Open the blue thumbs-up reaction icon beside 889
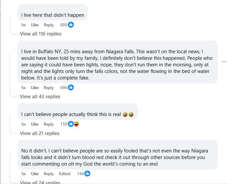This screenshot has height=184, width=227. (x=71, y=25)
